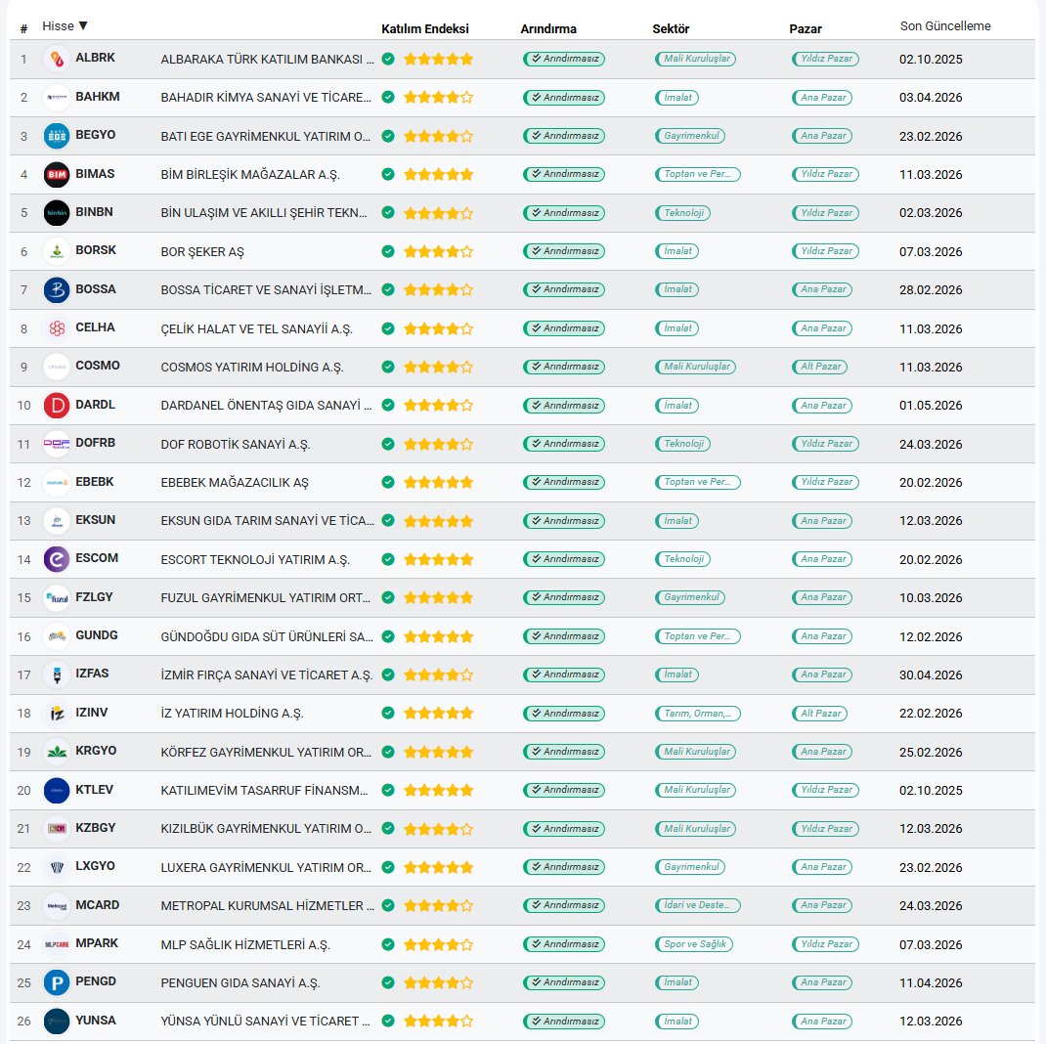Open the COSMO ticker link
Viewport: 1046px width, 1044px height.
[98, 365]
